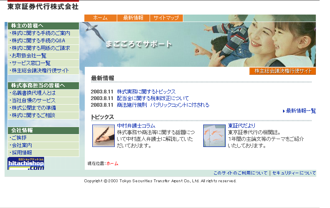
Task: Click the 東証代だより magazine thumbnail
Action: click(214, 136)
